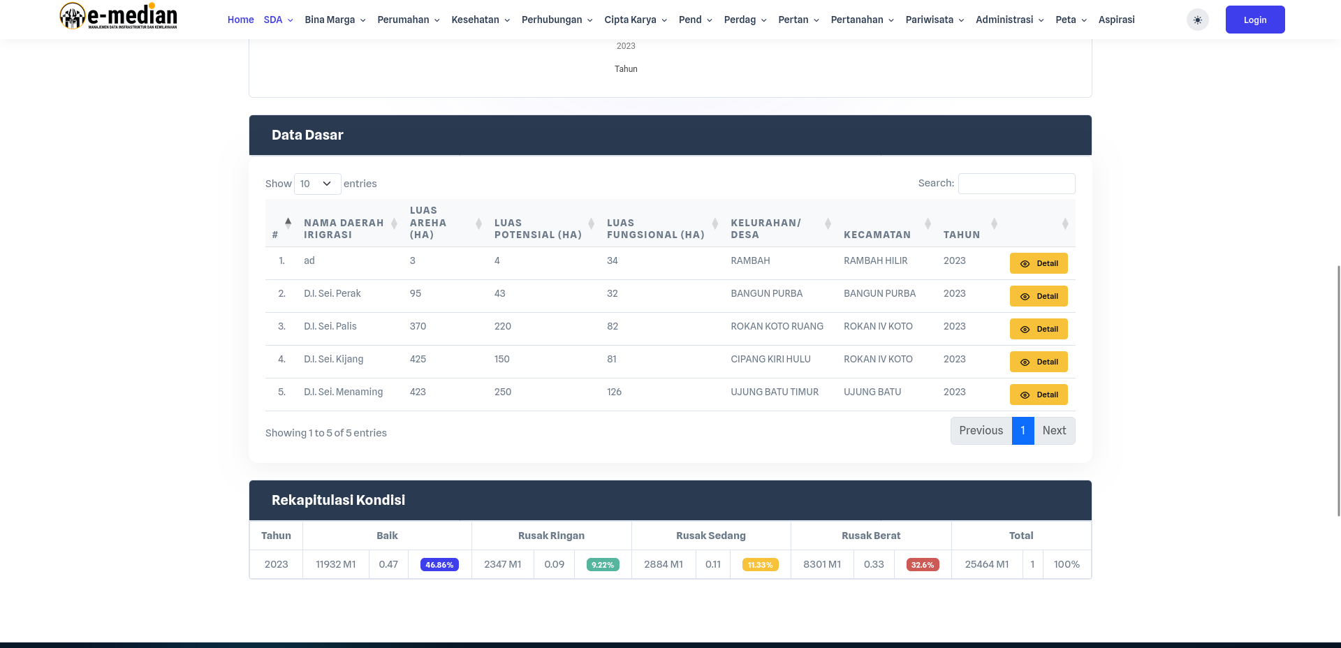
Task: Sort by the # column arrows
Action: click(288, 223)
